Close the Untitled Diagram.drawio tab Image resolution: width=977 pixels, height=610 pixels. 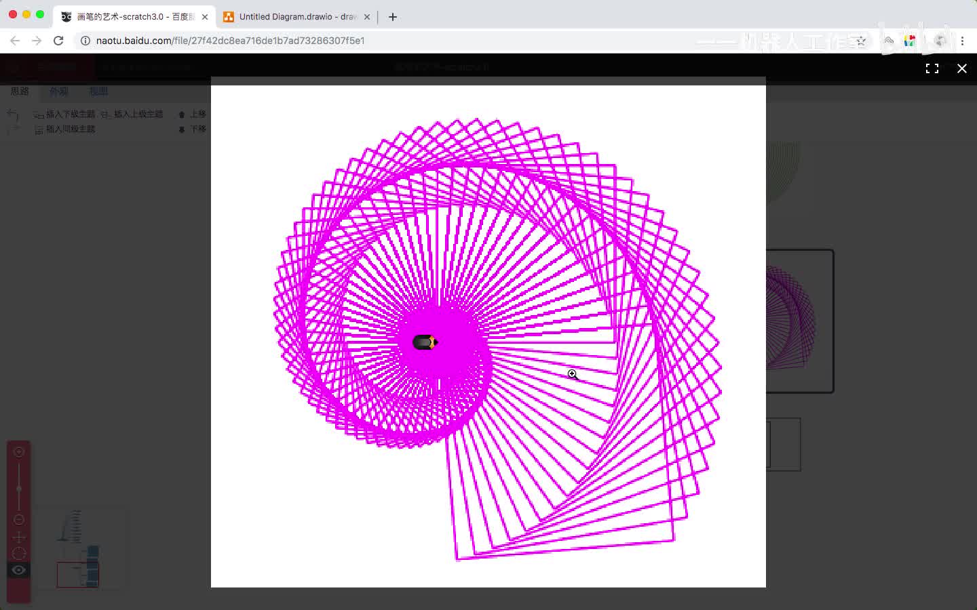point(367,17)
